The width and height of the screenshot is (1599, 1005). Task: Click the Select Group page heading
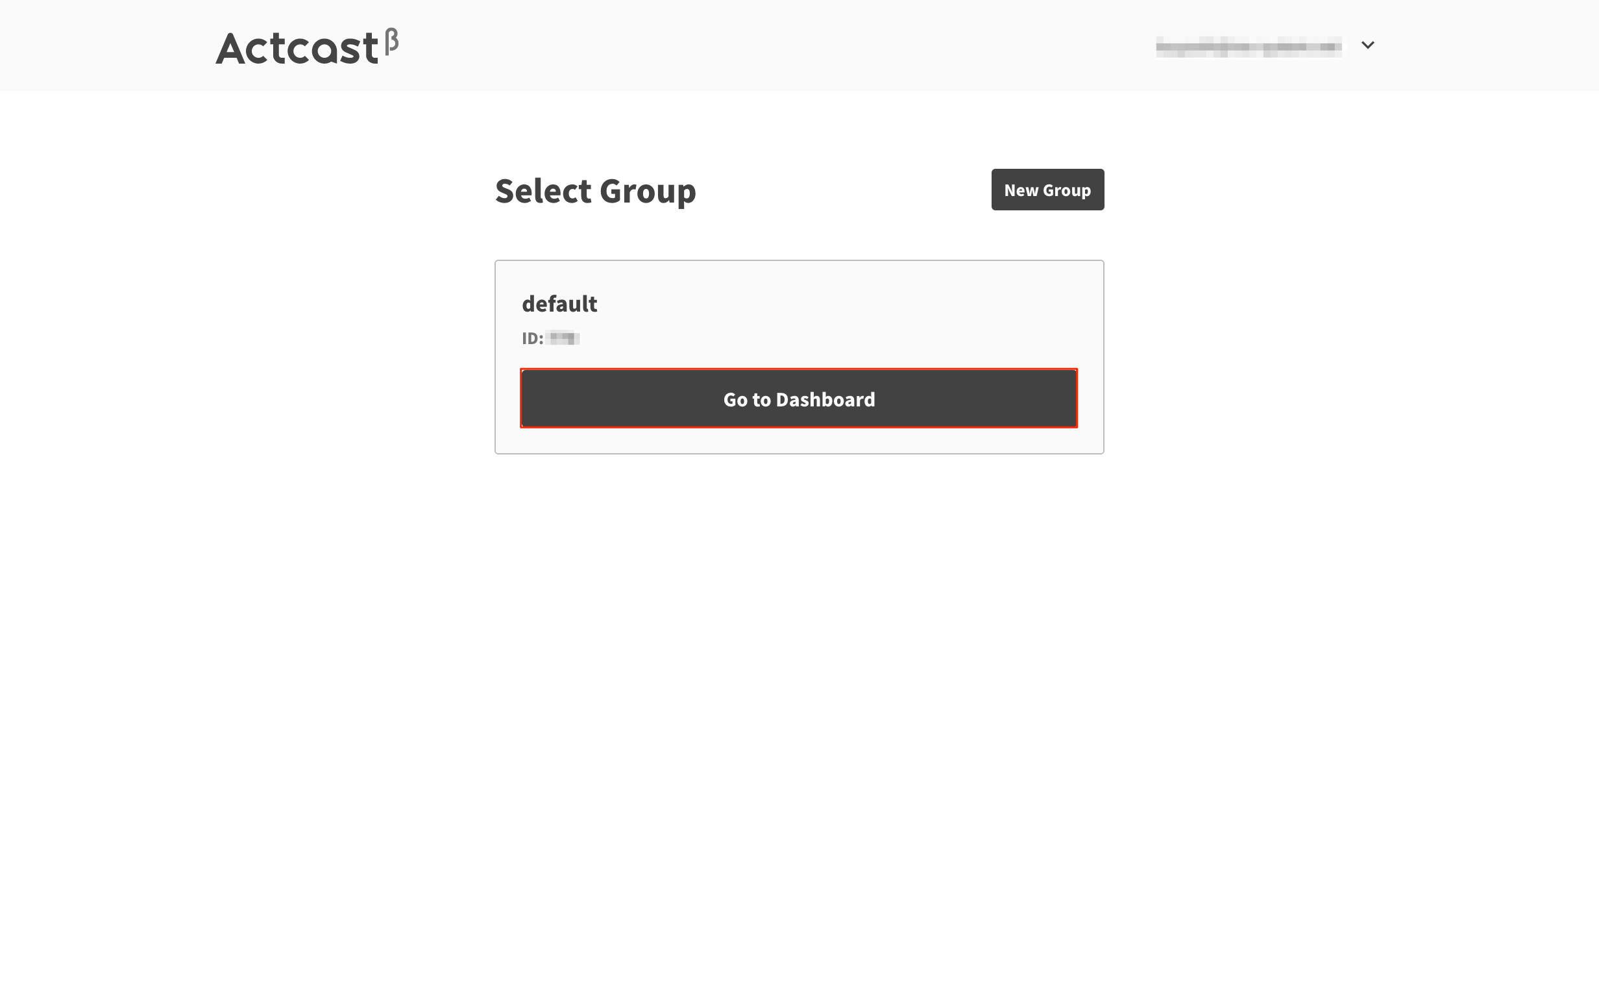click(x=595, y=192)
